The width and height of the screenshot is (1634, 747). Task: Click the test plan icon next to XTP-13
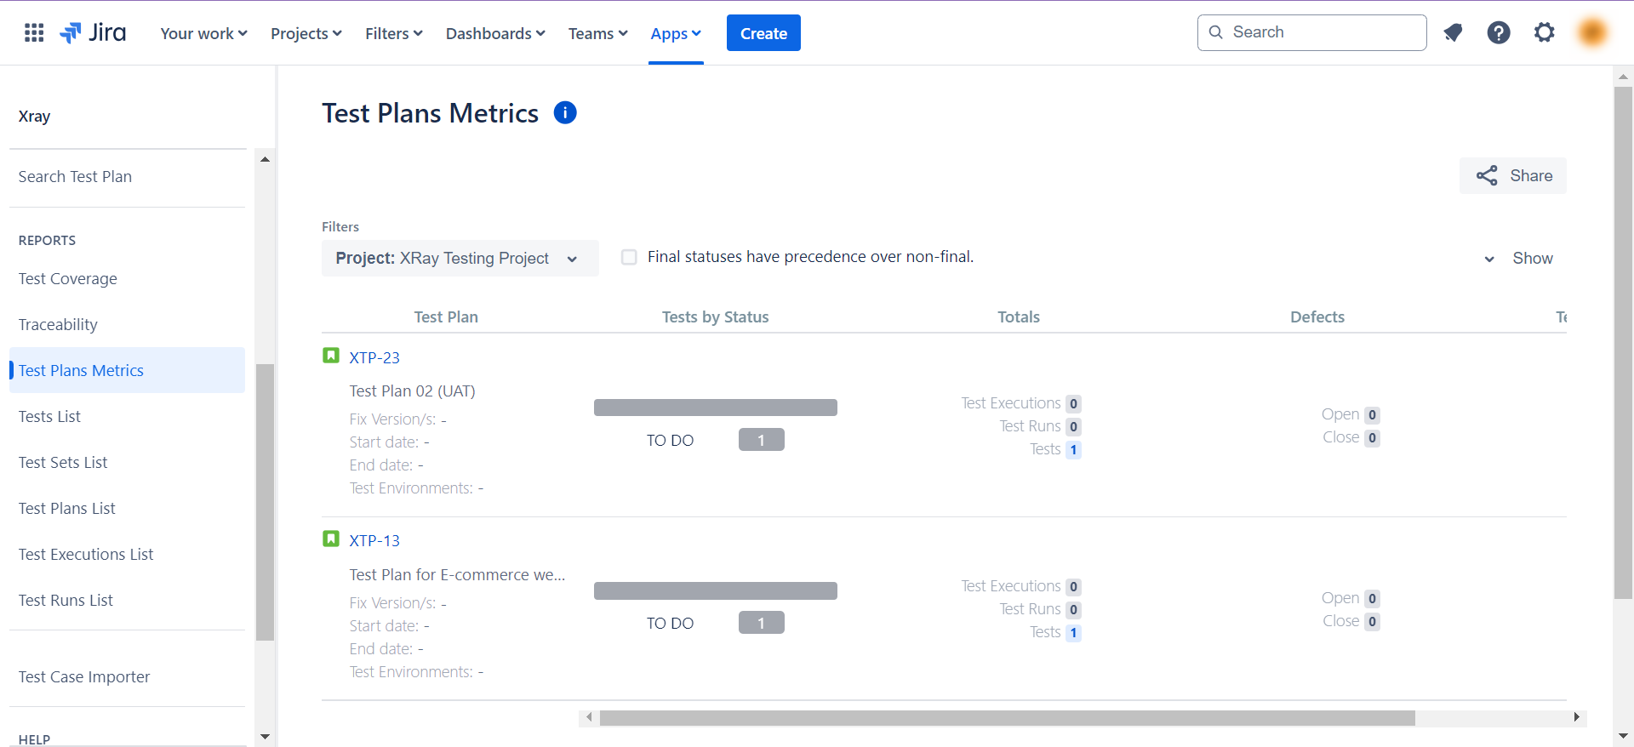tap(331, 539)
